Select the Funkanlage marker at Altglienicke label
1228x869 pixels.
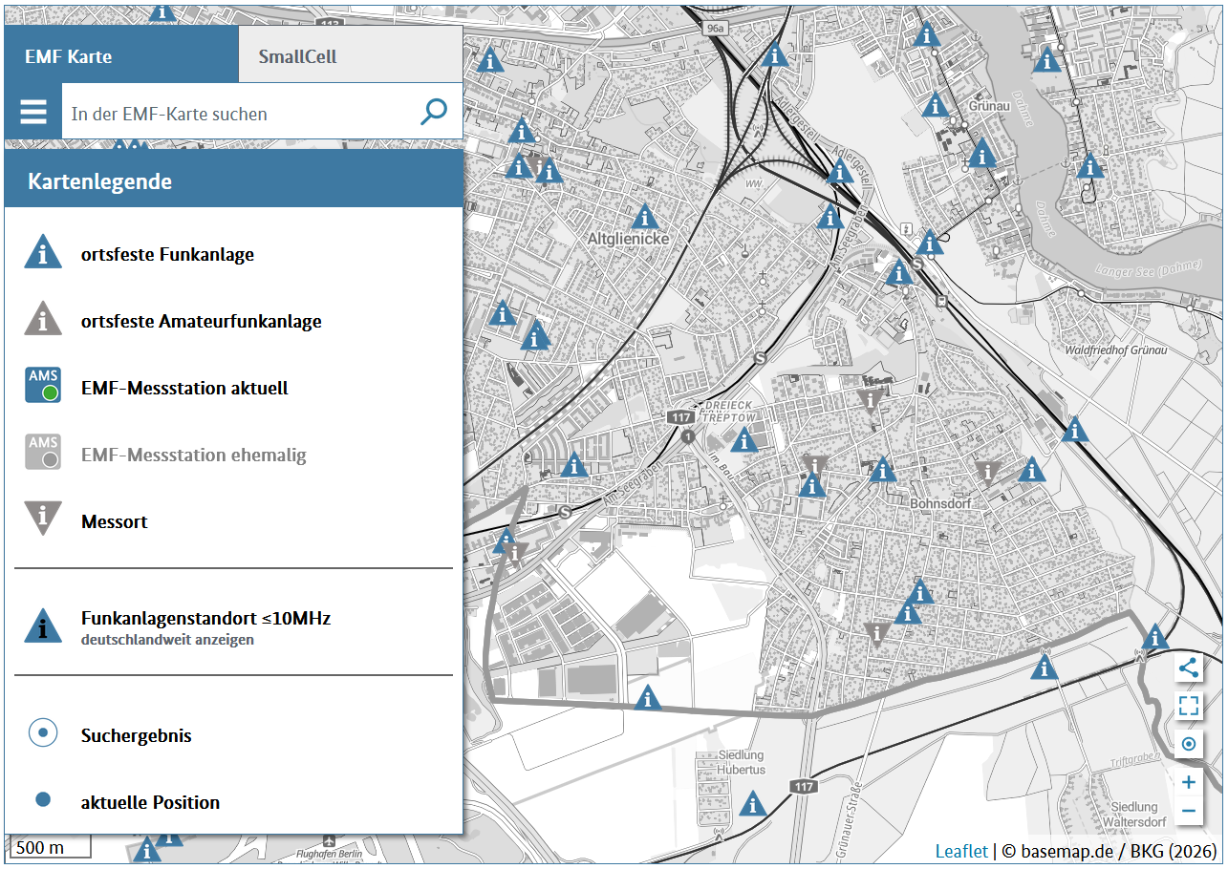pos(645,218)
